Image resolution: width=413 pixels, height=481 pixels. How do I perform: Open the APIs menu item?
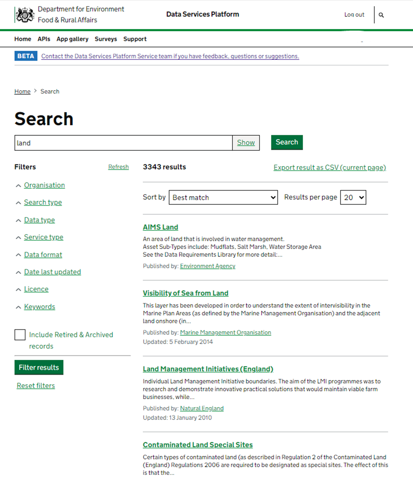[44, 39]
